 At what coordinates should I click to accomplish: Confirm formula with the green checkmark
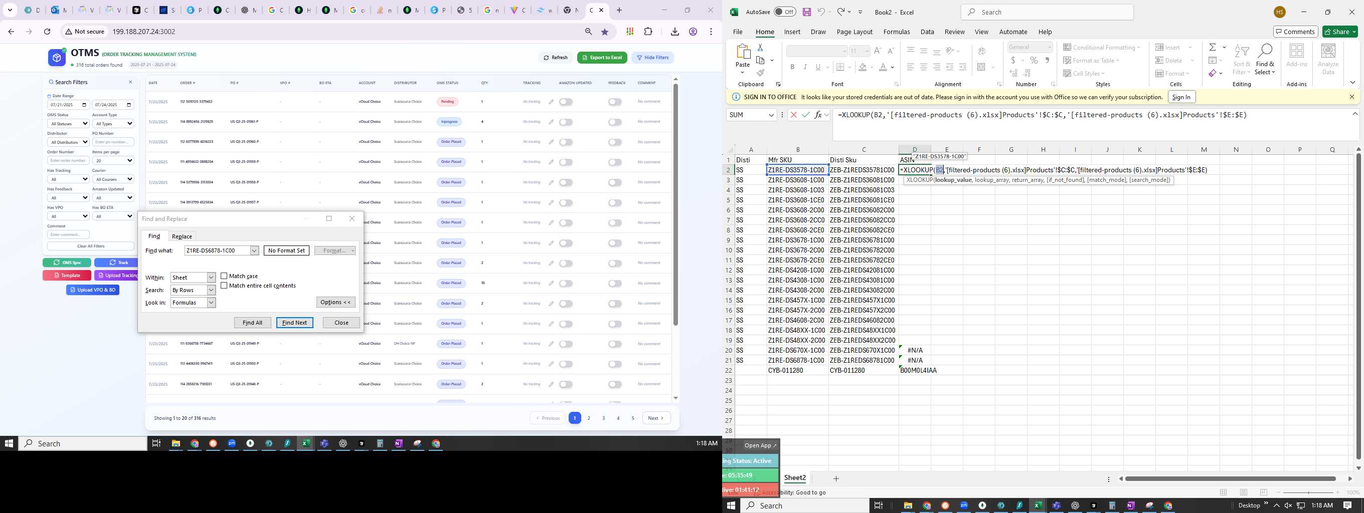coord(805,115)
